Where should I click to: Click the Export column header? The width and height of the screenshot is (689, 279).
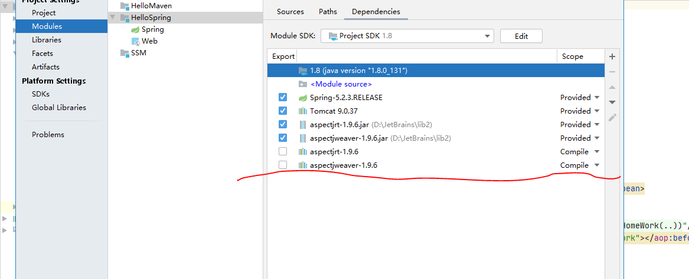[283, 57]
